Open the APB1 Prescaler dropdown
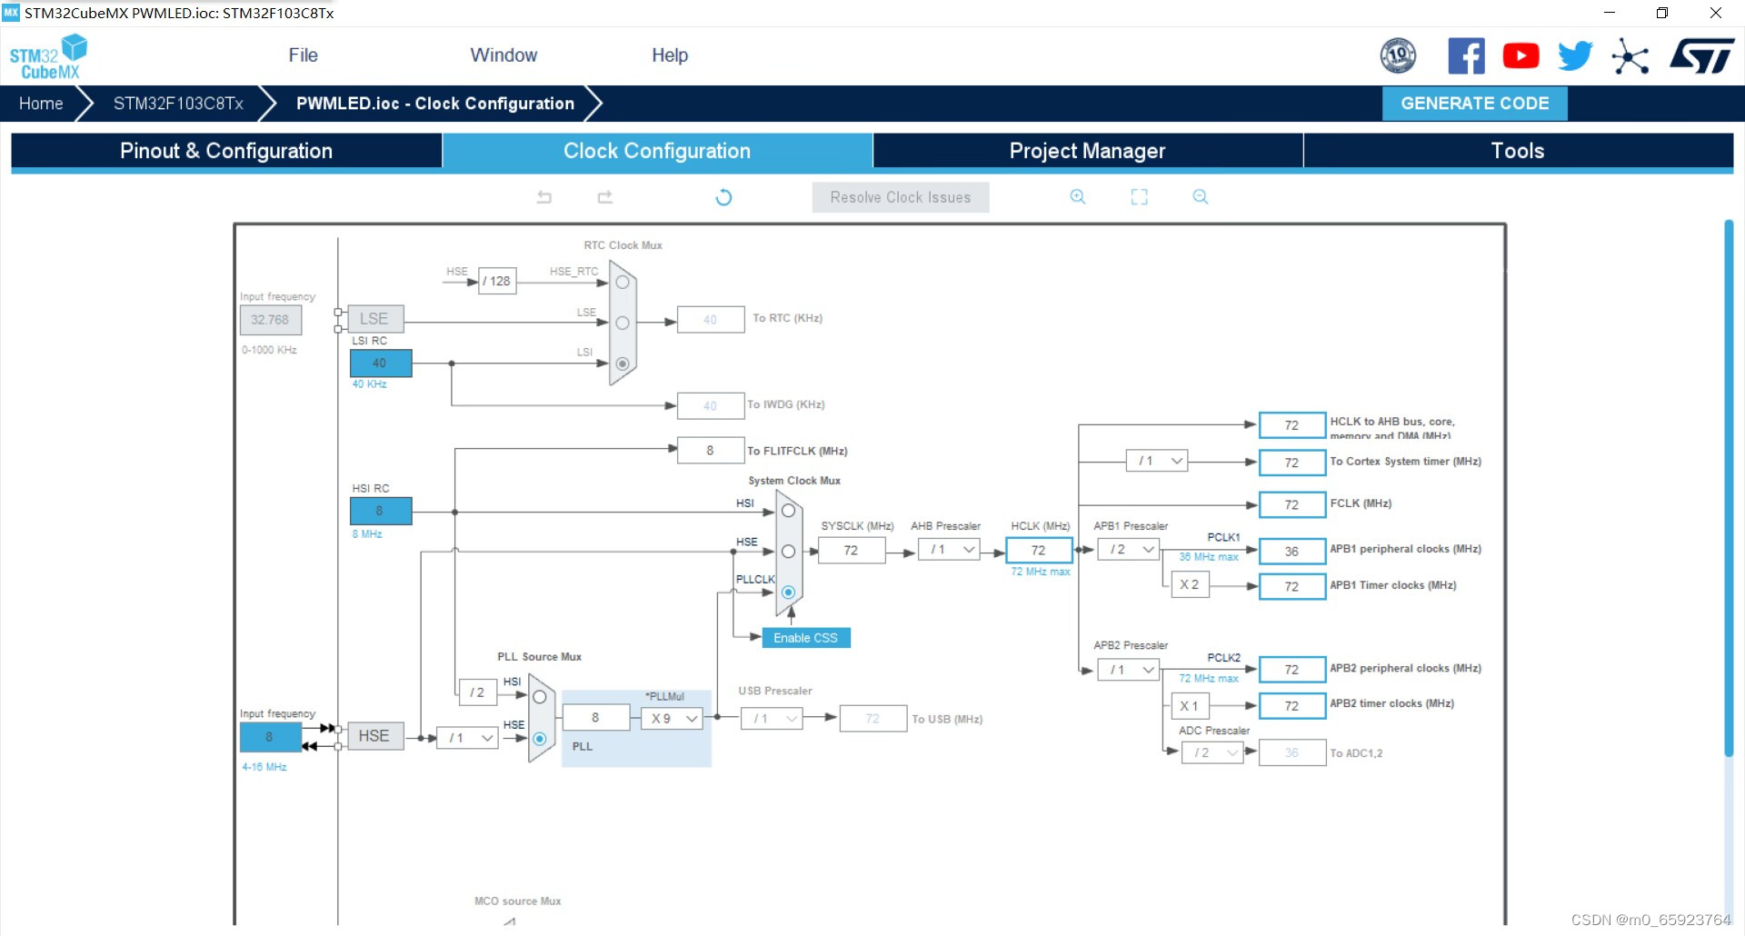The width and height of the screenshot is (1745, 936). (x=1128, y=550)
